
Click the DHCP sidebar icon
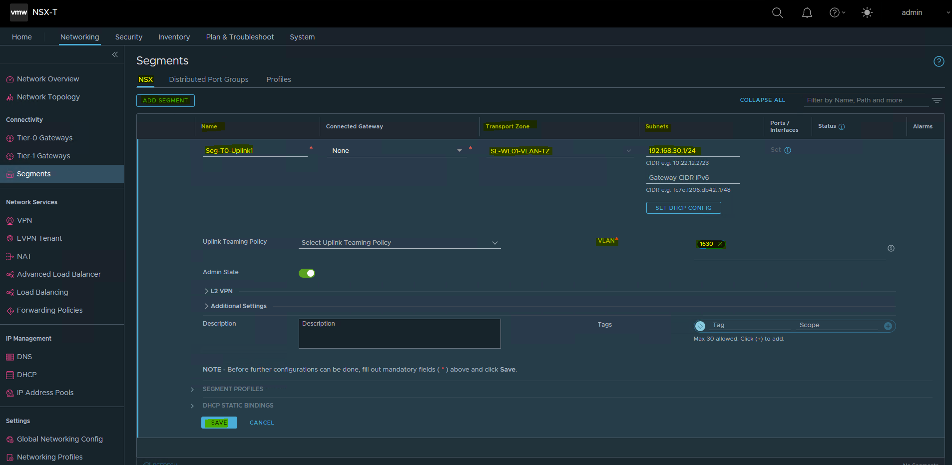10,375
